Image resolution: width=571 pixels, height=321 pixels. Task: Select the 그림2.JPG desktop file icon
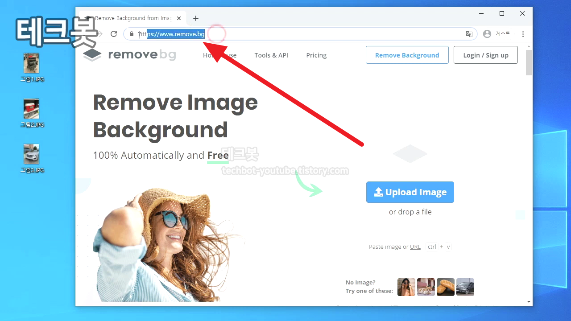(x=32, y=113)
